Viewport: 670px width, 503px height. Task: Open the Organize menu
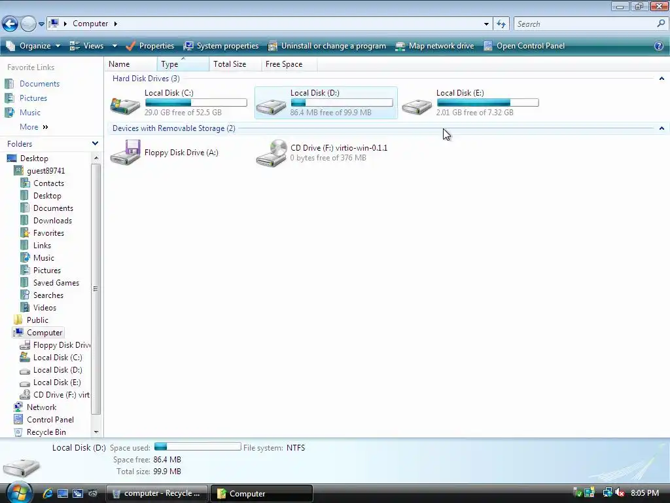33,46
